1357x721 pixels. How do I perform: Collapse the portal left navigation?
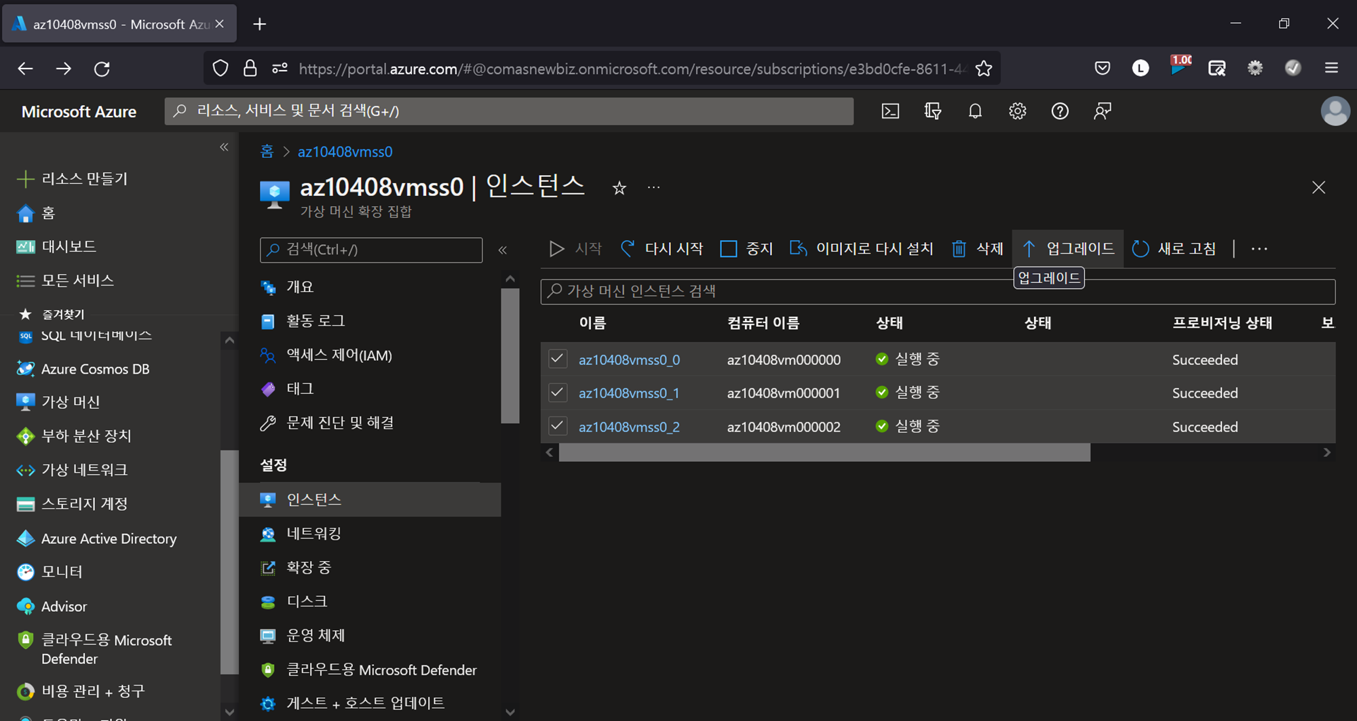[x=224, y=147]
